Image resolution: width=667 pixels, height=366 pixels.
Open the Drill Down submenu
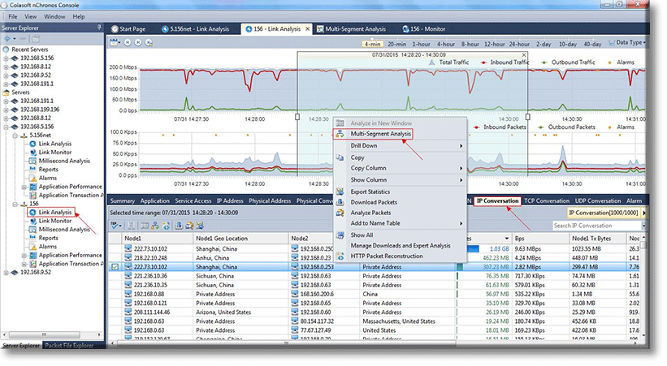pyautogui.click(x=400, y=145)
